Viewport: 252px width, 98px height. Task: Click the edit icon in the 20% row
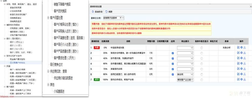(x=238, y=53)
